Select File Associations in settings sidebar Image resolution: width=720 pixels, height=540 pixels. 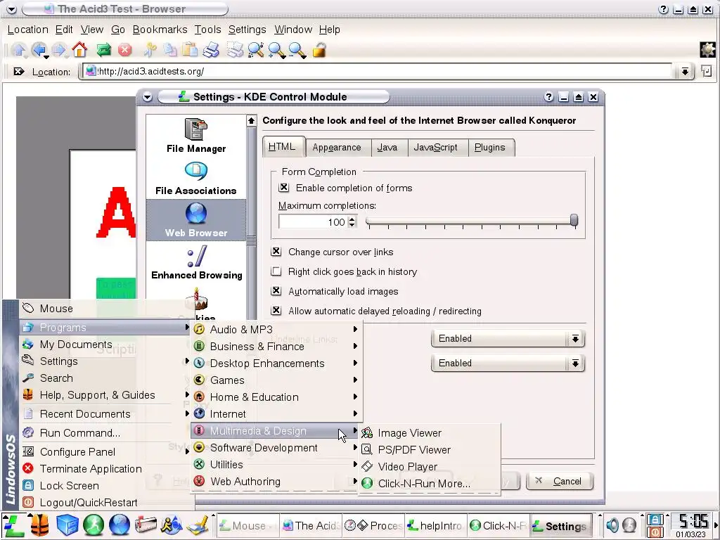196,179
